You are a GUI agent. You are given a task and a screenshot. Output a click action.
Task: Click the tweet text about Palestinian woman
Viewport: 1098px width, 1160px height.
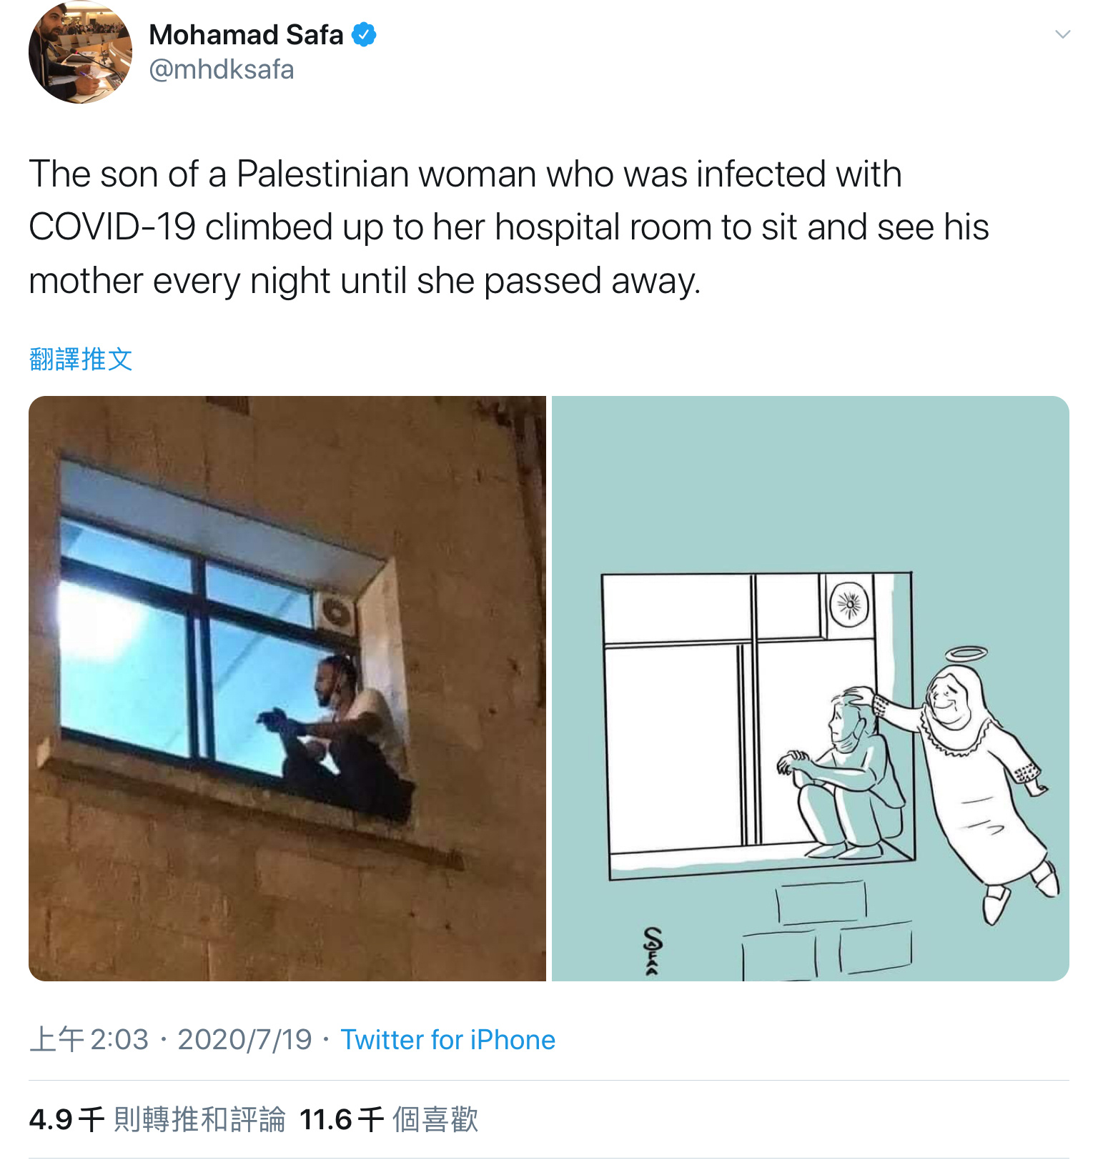pyautogui.click(x=509, y=227)
